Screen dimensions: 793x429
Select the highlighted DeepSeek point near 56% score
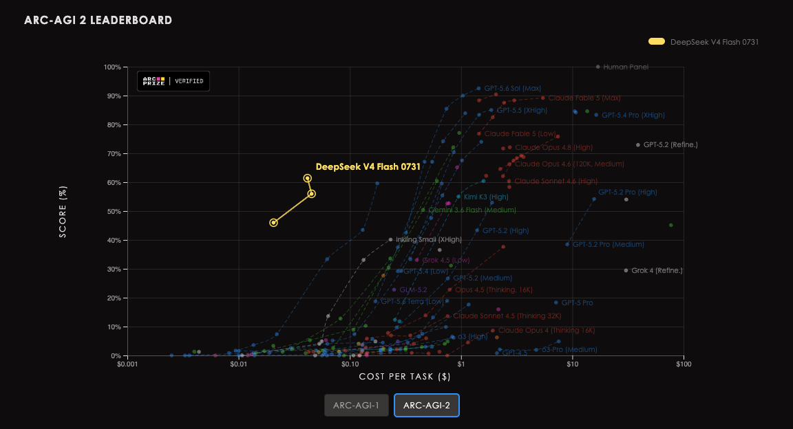[x=312, y=194]
